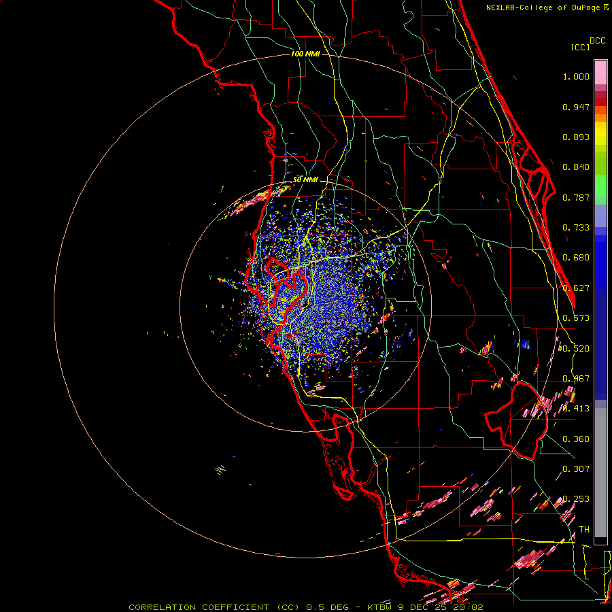Pick the lavender band in the color scale
This screenshot has height=612, width=612.
pos(600,216)
